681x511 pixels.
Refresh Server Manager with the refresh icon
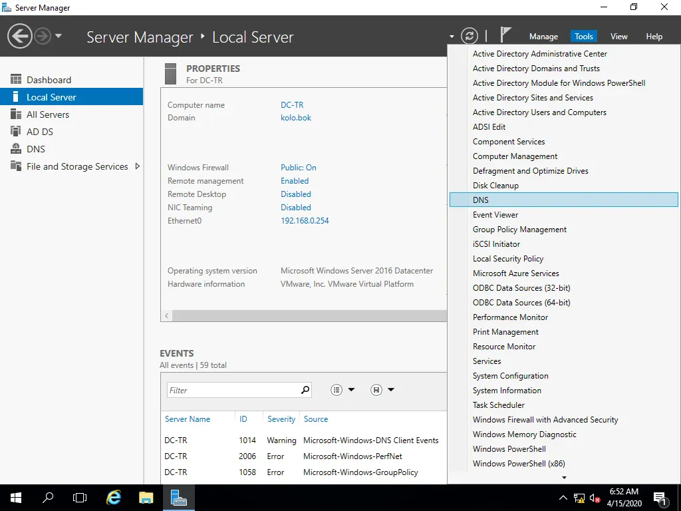(x=469, y=36)
